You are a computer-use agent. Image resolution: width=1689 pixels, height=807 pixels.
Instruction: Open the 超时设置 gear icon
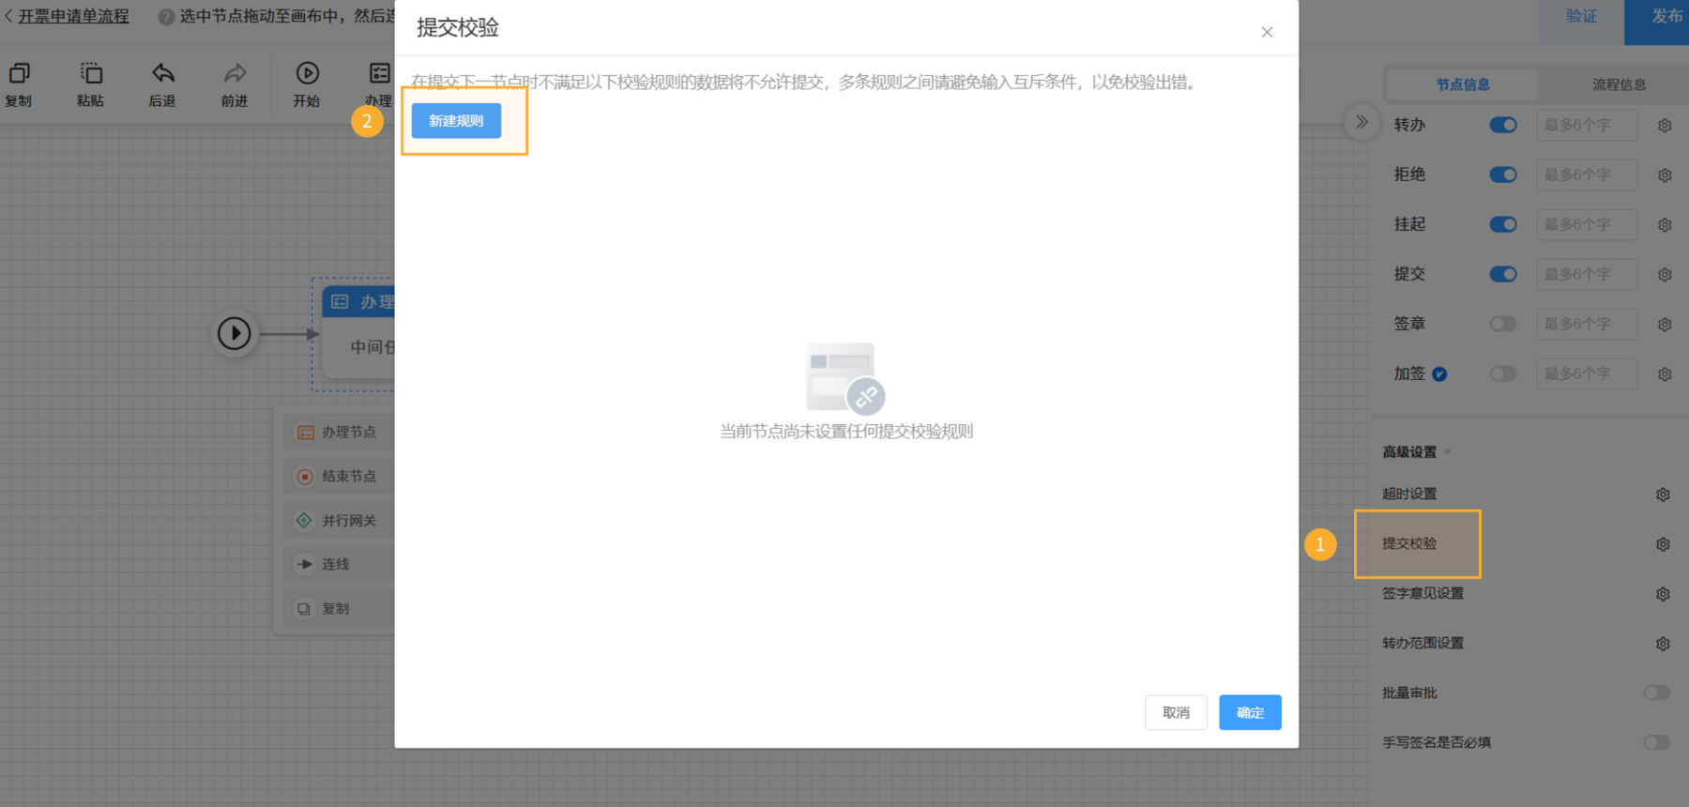click(x=1663, y=495)
